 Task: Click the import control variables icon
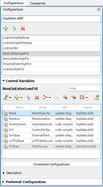pyautogui.click(x=6, y=97)
